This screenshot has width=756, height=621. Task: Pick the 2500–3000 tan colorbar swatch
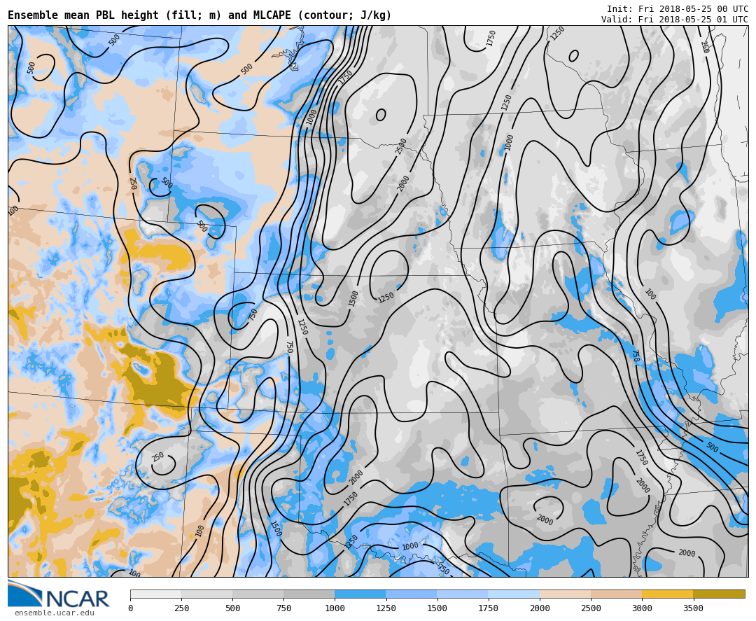coord(616,594)
